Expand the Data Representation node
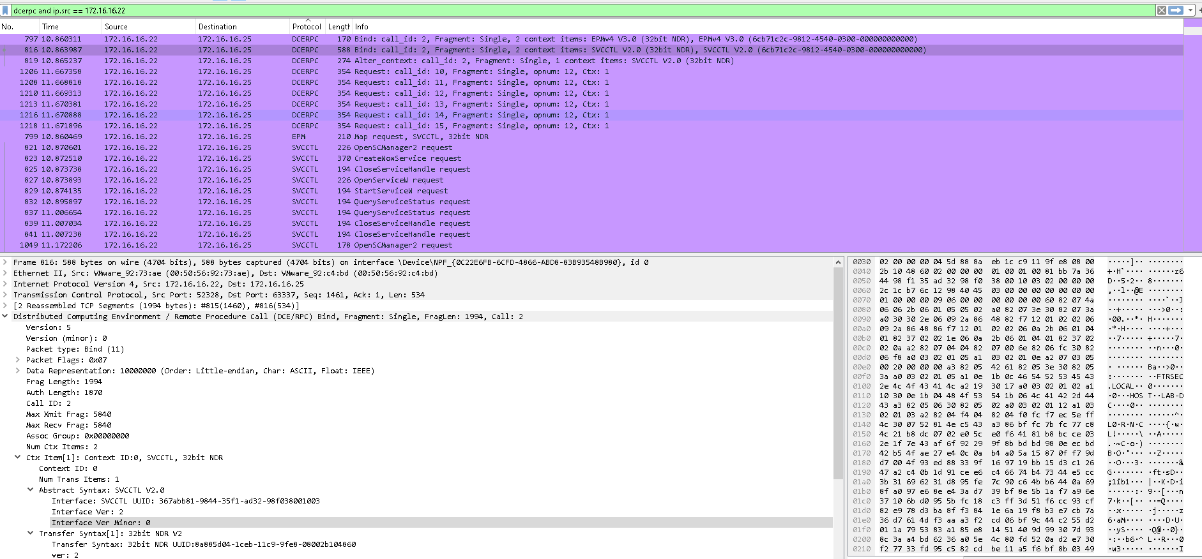 point(18,371)
